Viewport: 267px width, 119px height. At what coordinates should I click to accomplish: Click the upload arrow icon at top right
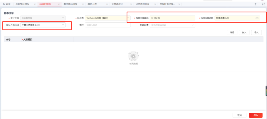point(255,4)
